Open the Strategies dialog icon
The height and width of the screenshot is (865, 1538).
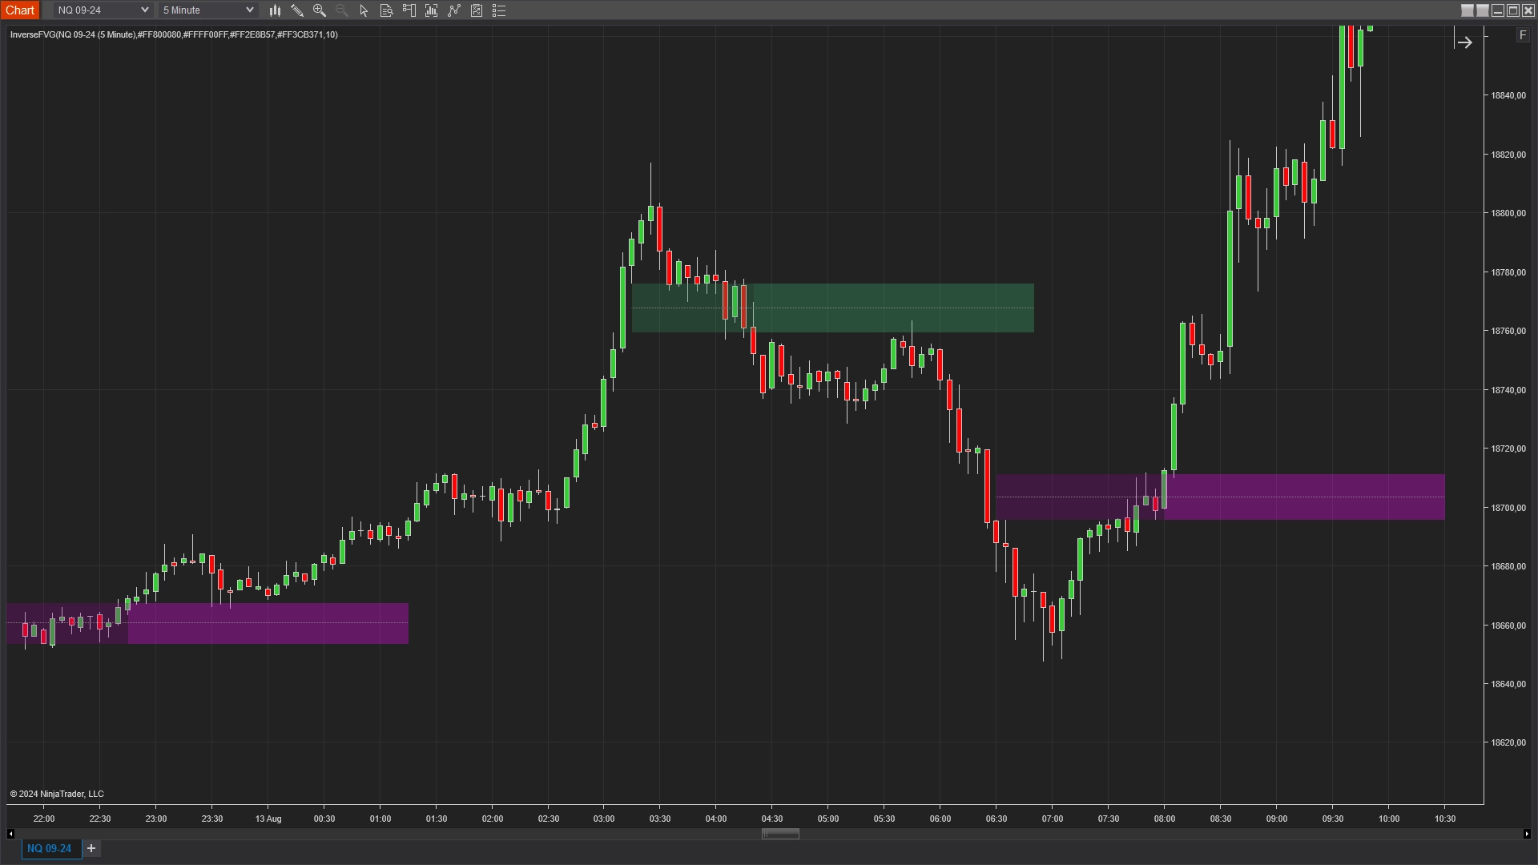click(x=477, y=10)
